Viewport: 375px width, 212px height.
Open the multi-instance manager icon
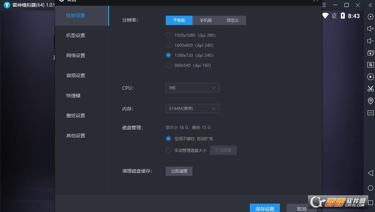[370, 53]
